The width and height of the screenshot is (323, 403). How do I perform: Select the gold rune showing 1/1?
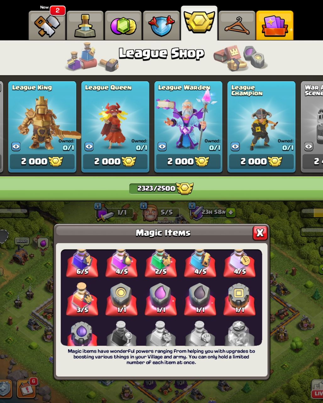coord(121,300)
